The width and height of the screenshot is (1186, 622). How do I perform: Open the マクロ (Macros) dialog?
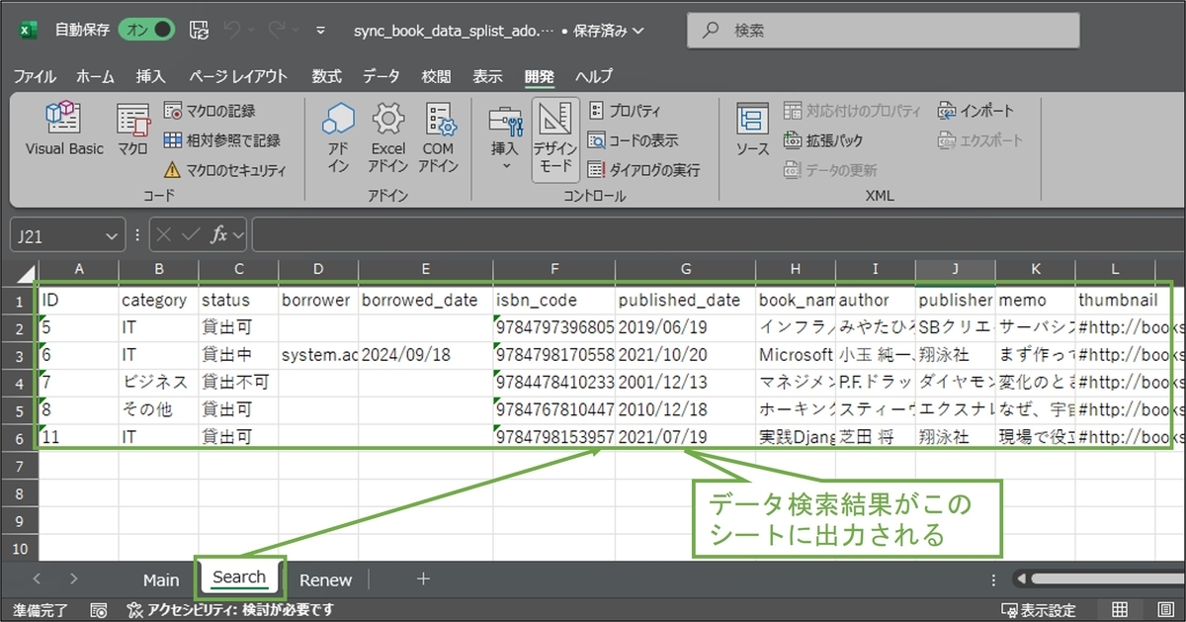[132, 129]
